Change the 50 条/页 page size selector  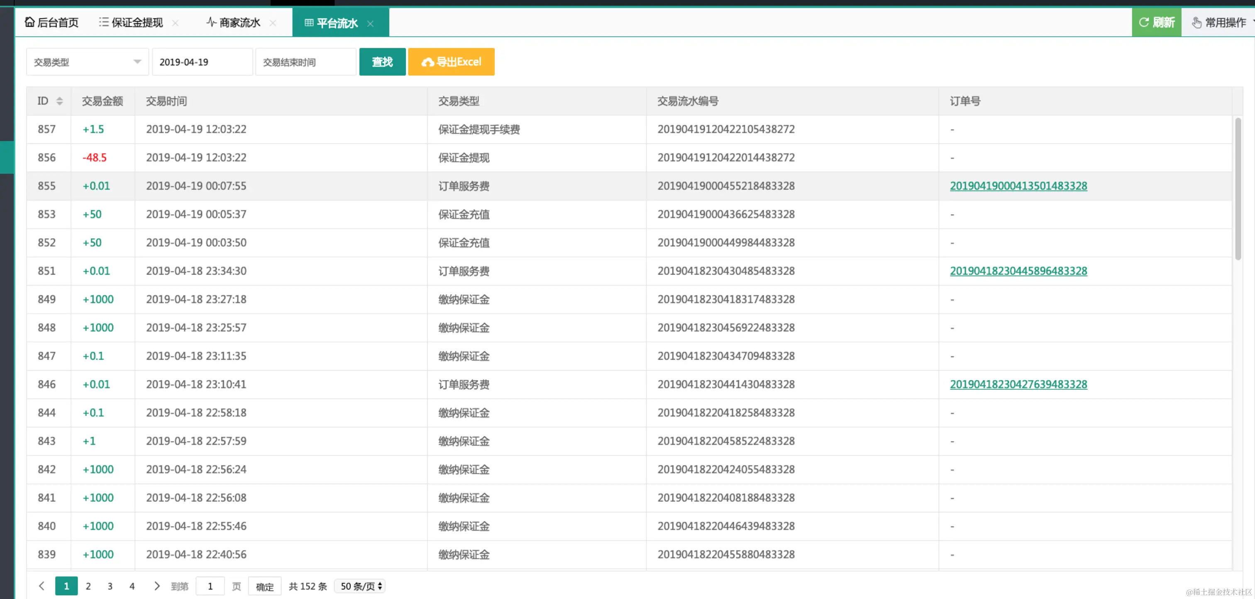tap(360, 586)
